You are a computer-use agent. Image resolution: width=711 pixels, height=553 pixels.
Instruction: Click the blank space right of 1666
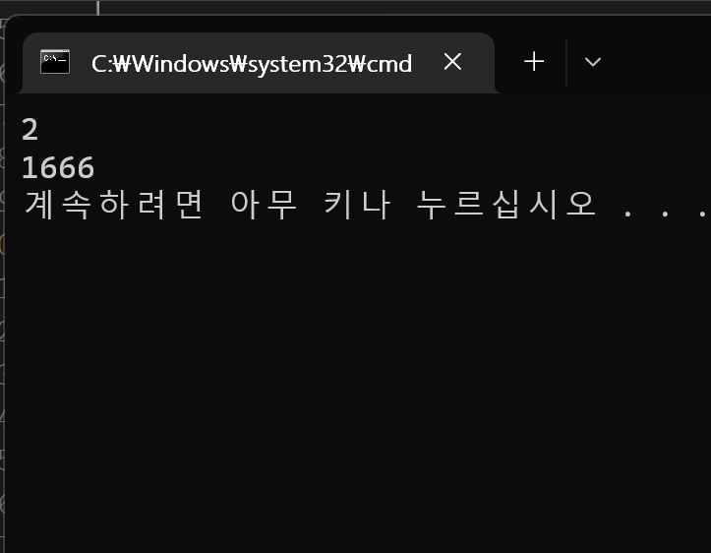coord(399,167)
